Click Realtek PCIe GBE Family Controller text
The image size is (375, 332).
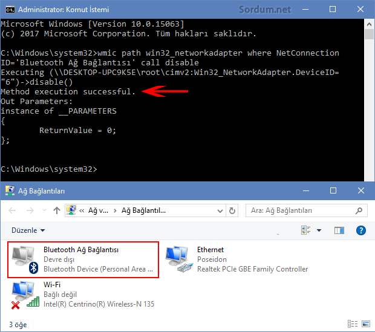pyautogui.click(x=253, y=269)
